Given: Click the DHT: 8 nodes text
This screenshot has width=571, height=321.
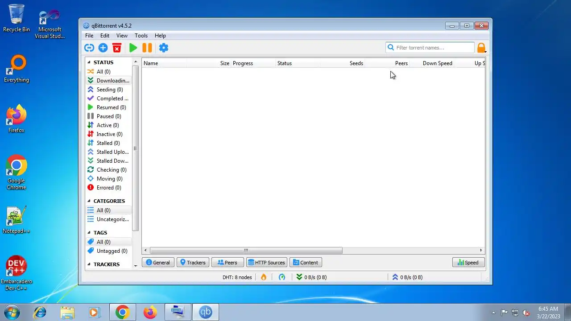Looking at the screenshot, I should 237,277.
